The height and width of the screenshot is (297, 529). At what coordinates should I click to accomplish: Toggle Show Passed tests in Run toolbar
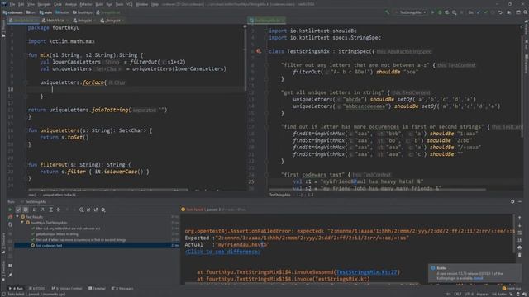[x=18, y=210]
